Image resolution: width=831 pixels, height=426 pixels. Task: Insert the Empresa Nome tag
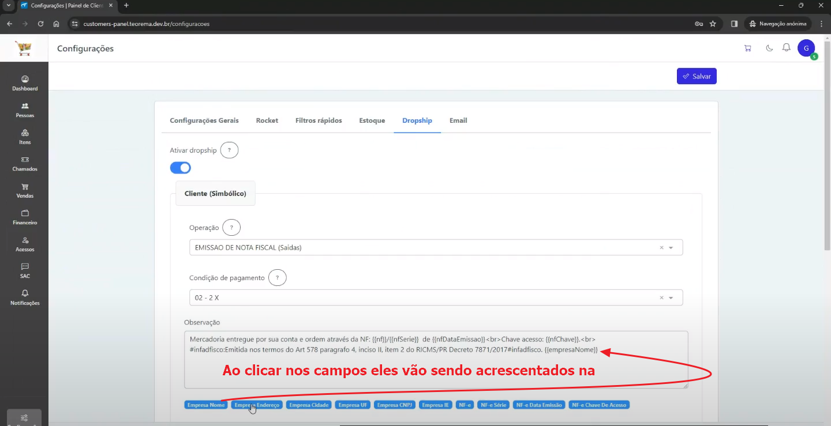(x=206, y=405)
